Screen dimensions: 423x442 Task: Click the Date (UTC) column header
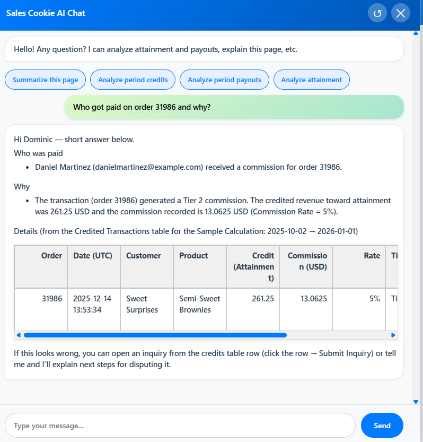click(x=93, y=256)
